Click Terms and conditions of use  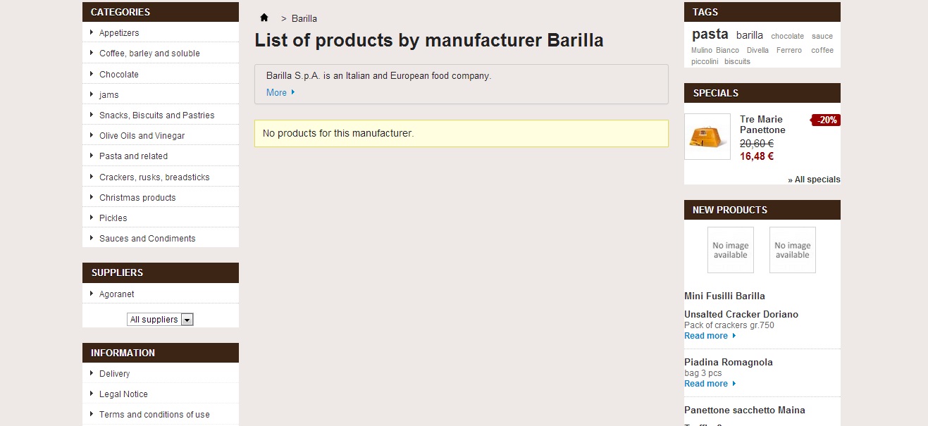[154, 415]
